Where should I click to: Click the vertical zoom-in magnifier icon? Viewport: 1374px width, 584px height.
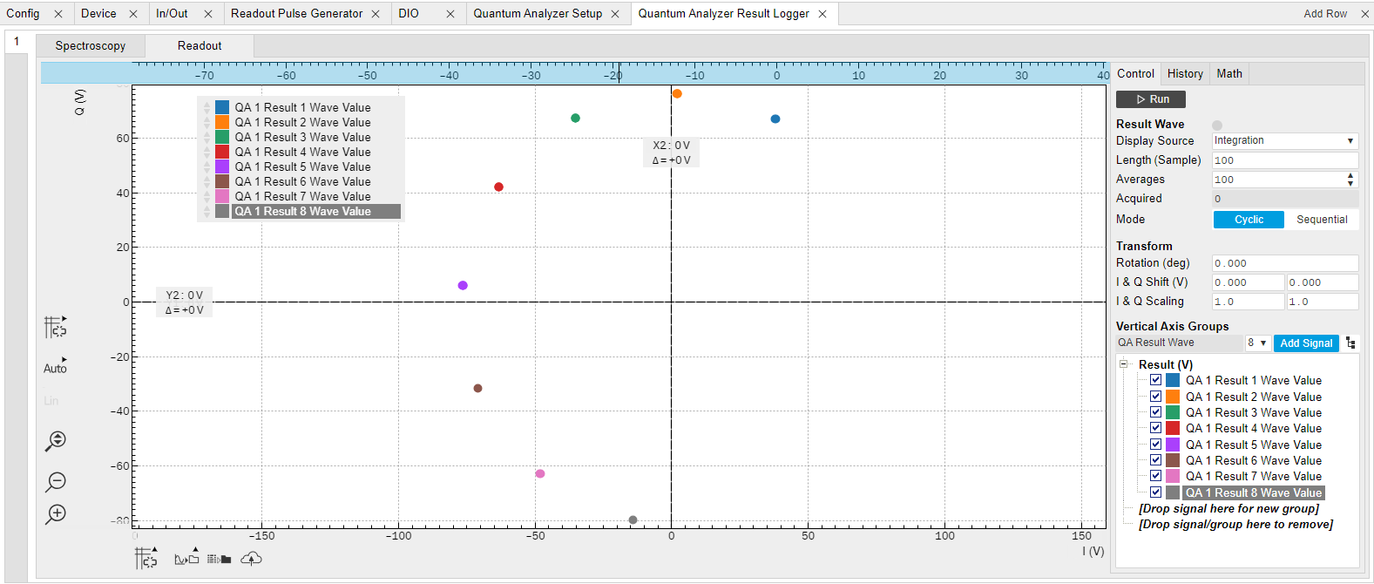[56, 514]
